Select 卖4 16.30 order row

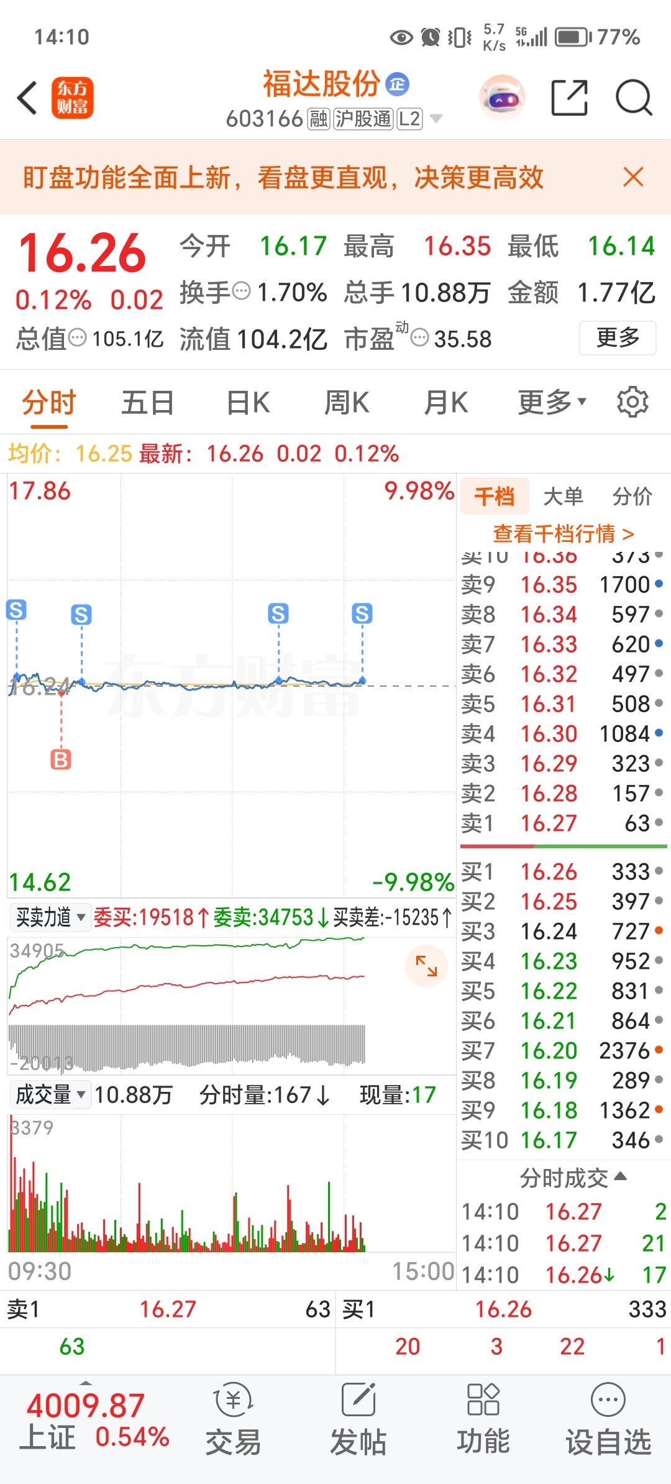pyautogui.click(x=562, y=733)
